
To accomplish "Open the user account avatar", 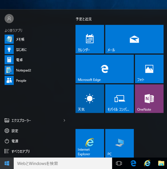I will [x=9, y=18].
